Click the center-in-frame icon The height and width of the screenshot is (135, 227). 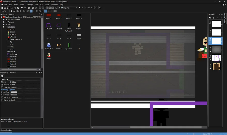(x=55, y=11)
